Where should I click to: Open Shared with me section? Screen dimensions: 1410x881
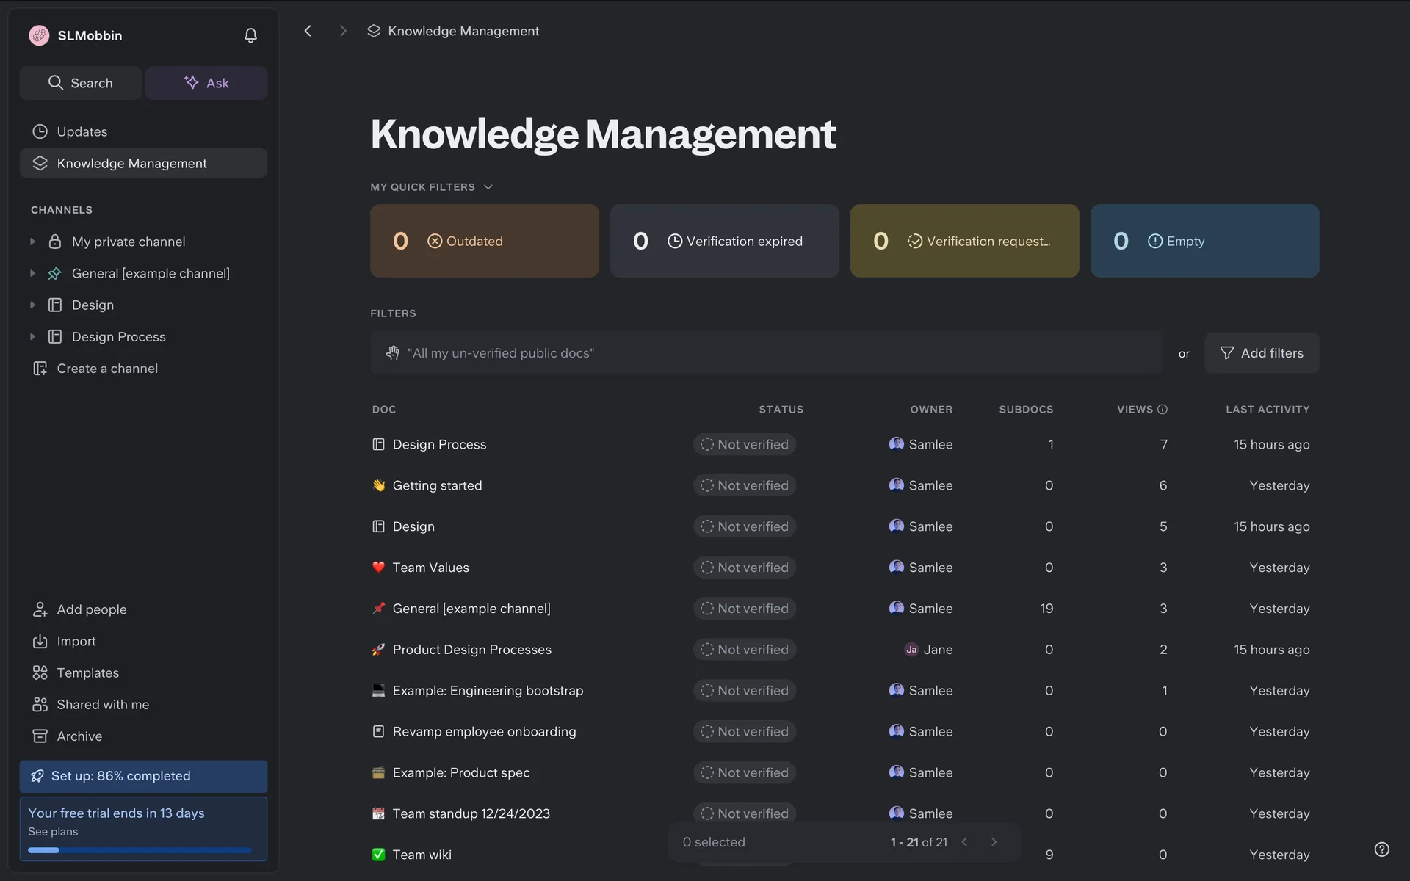103,704
